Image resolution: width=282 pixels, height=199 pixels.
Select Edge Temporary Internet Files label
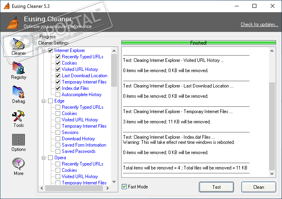(84, 126)
